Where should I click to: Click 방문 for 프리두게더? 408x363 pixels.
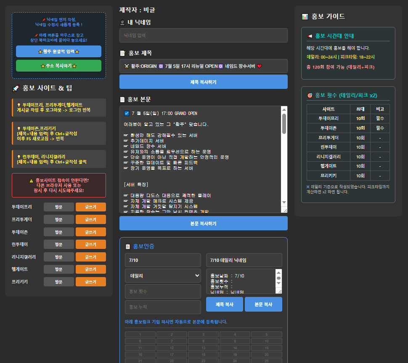59,219
